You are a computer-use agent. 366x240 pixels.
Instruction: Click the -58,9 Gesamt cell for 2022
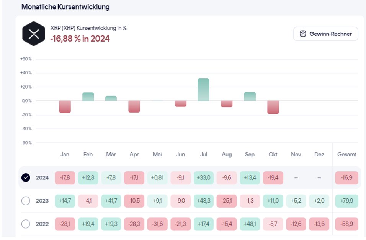tap(346, 224)
